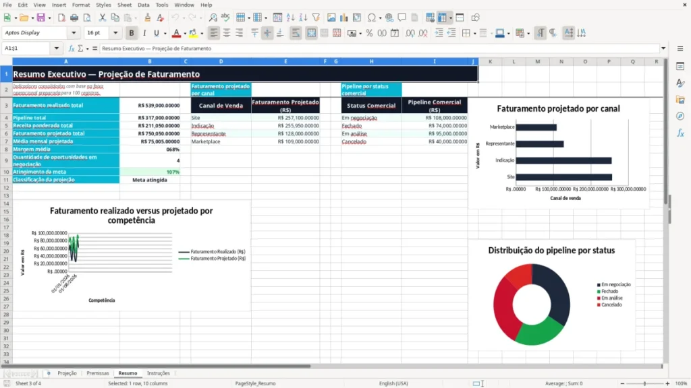Format as percent icon
Screen dimensions: 691x388
369,33
